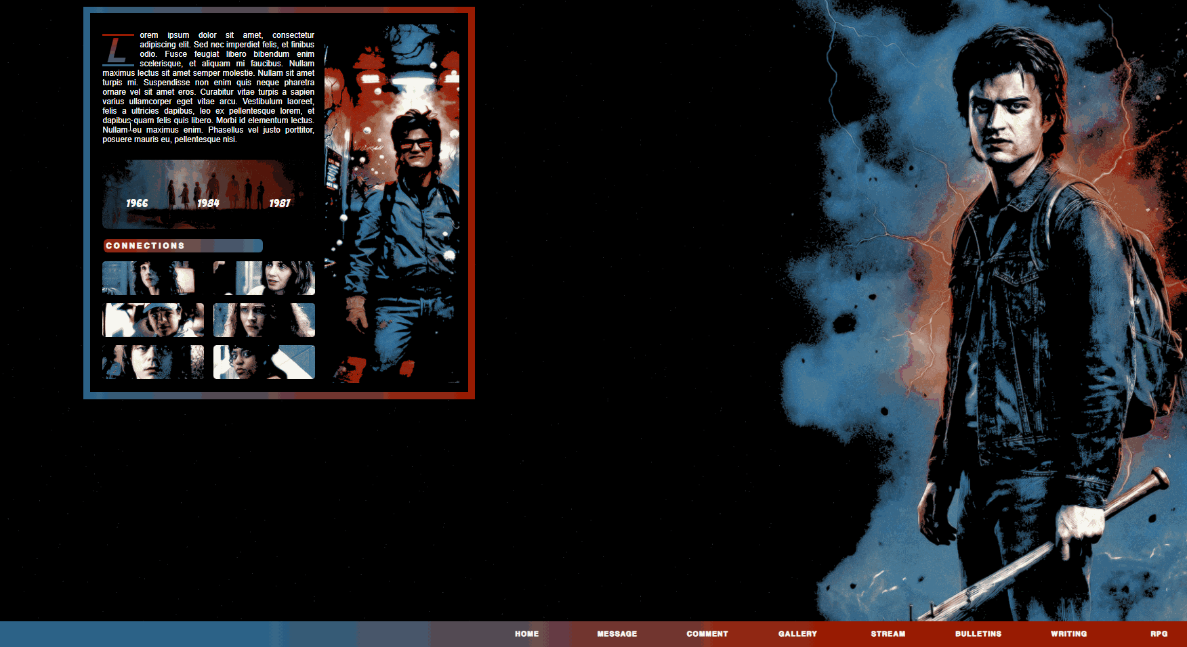Select STREAM in the footer navigation
1187x647 pixels.
[x=888, y=634]
